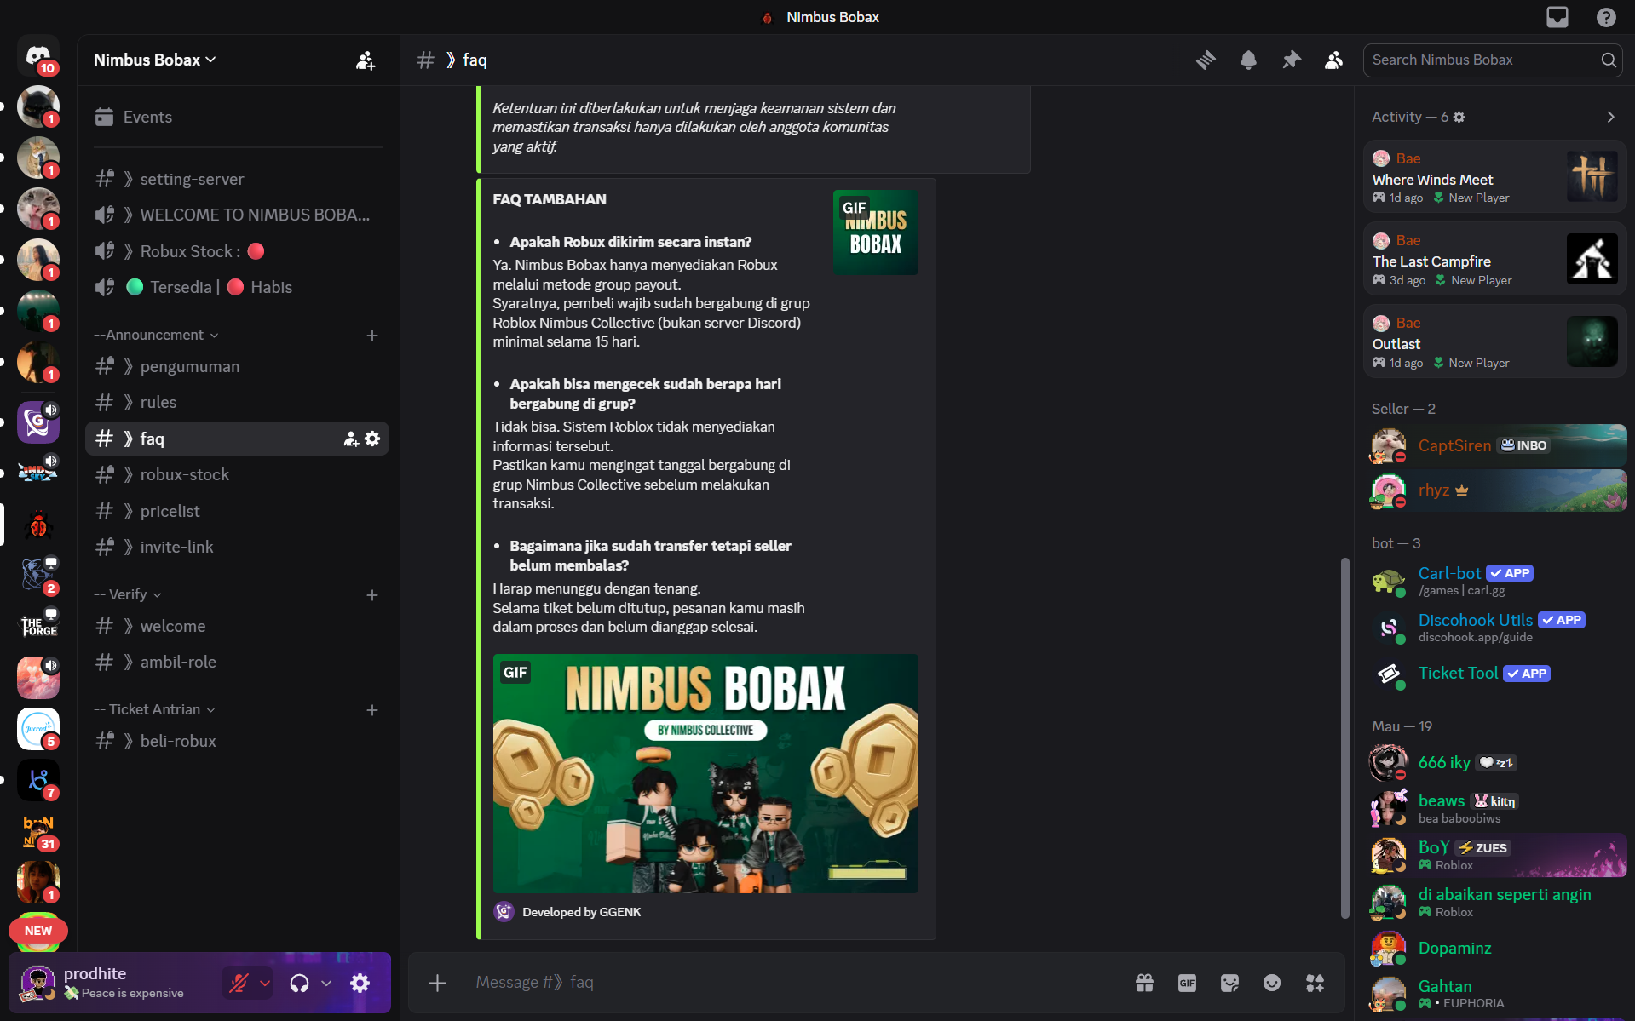
Task: Collapse the Verify category
Action: (128, 595)
